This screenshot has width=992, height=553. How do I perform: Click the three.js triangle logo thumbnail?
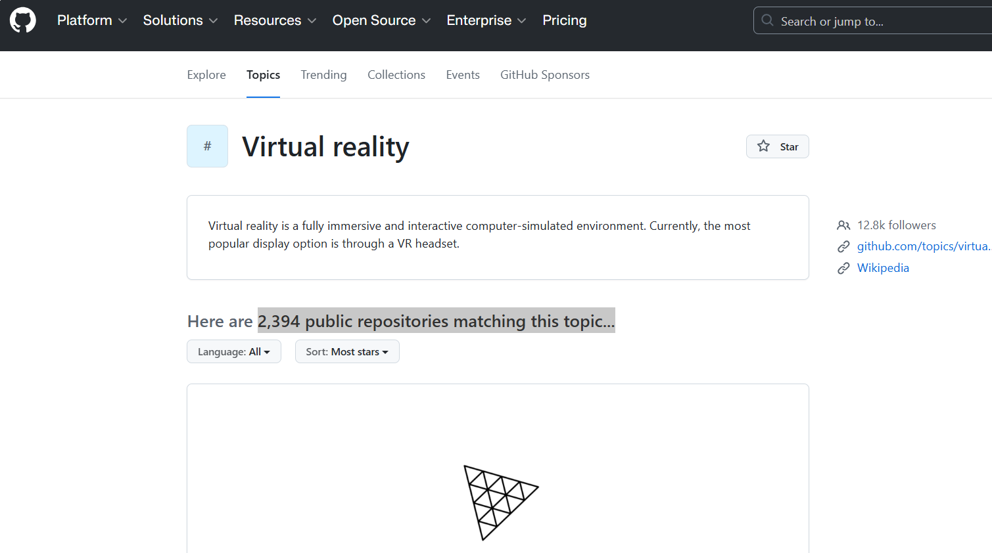click(x=500, y=502)
